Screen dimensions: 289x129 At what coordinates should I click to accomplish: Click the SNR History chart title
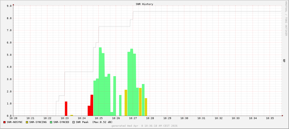(x=144, y=4)
